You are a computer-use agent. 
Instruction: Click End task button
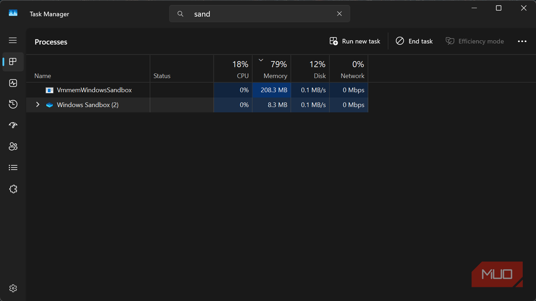(x=414, y=41)
